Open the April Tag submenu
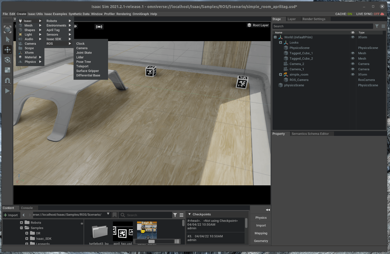Viewport: 390px width, 254px height. click(x=59, y=30)
